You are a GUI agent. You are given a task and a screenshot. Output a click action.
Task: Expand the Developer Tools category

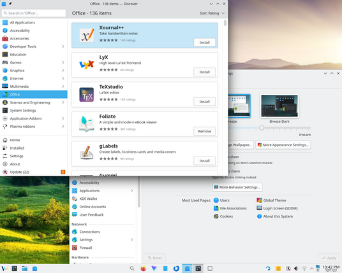63,46
